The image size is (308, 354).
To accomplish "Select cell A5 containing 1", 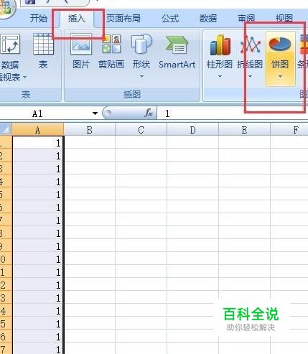I will [37, 195].
